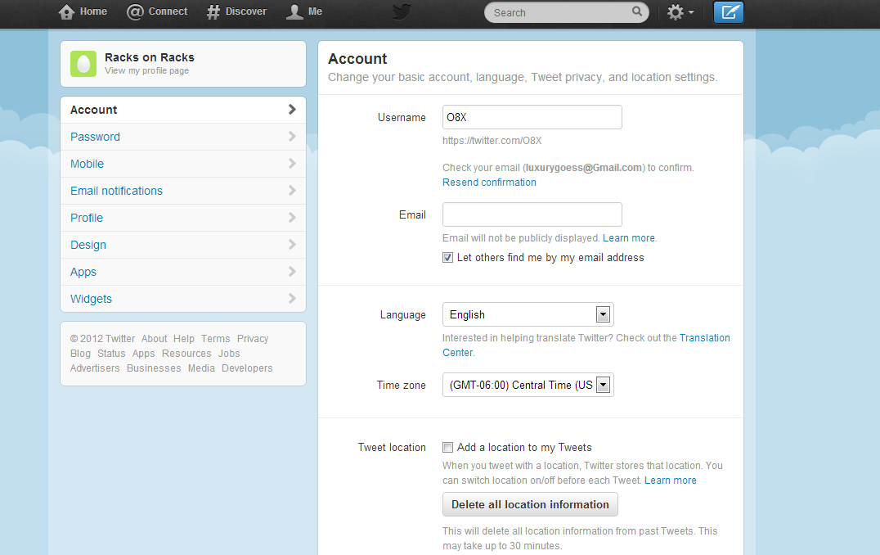880x555 pixels.
Task: Click Jobs footer link
Action: 229,354
